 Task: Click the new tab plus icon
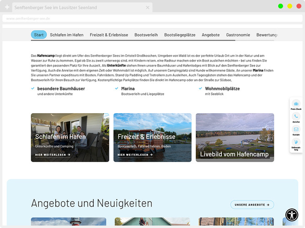coord(7,8)
